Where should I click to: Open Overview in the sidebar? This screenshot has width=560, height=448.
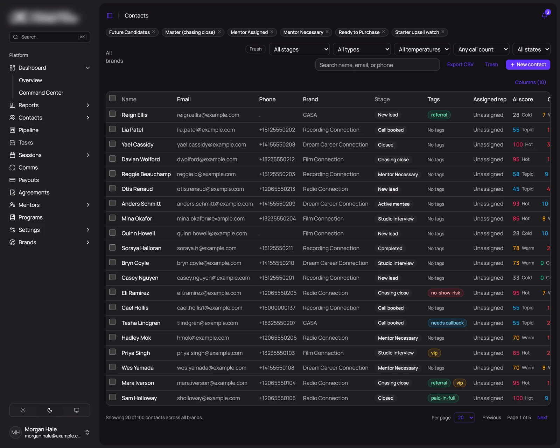(x=30, y=80)
